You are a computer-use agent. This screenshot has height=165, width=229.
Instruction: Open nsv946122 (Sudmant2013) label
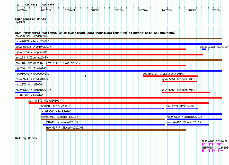[x=33, y=90]
